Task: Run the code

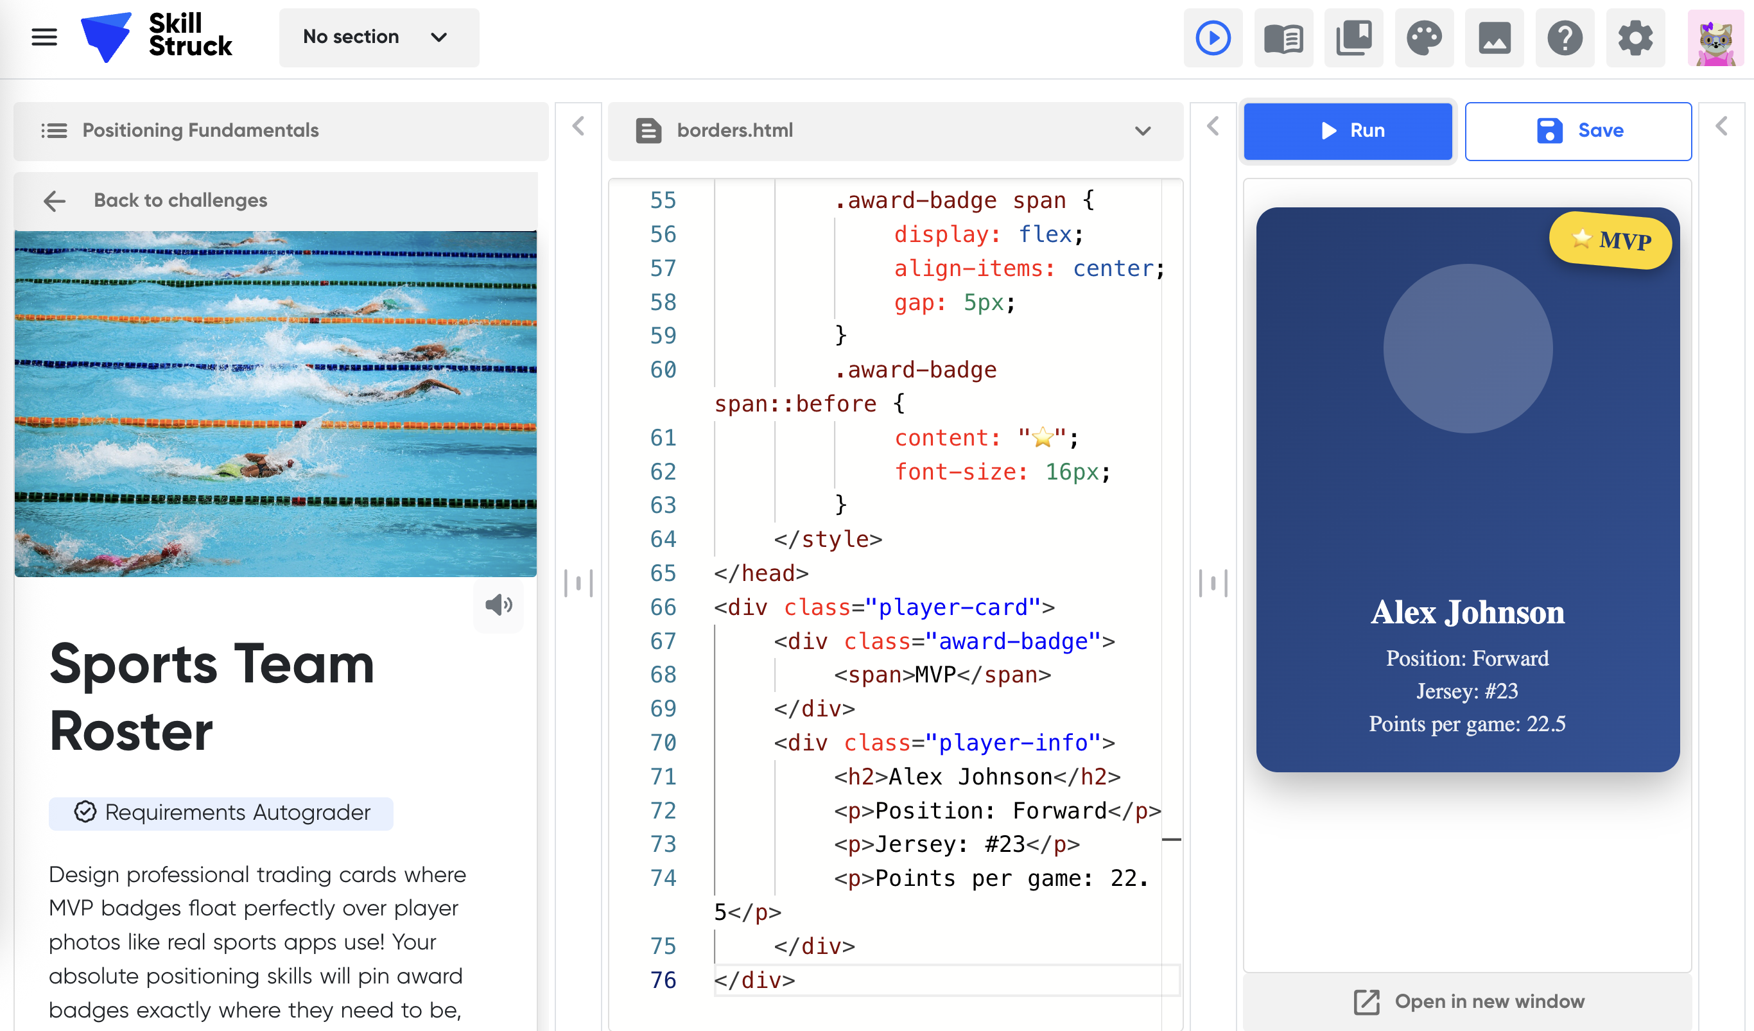Action: click(1347, 131)
